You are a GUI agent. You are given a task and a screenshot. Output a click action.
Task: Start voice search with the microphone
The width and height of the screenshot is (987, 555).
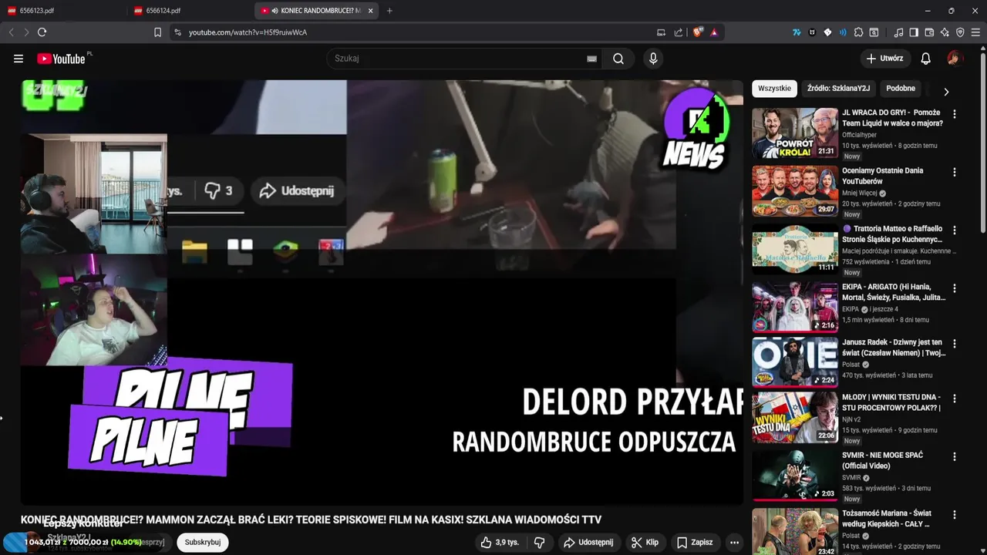[653, 59]
